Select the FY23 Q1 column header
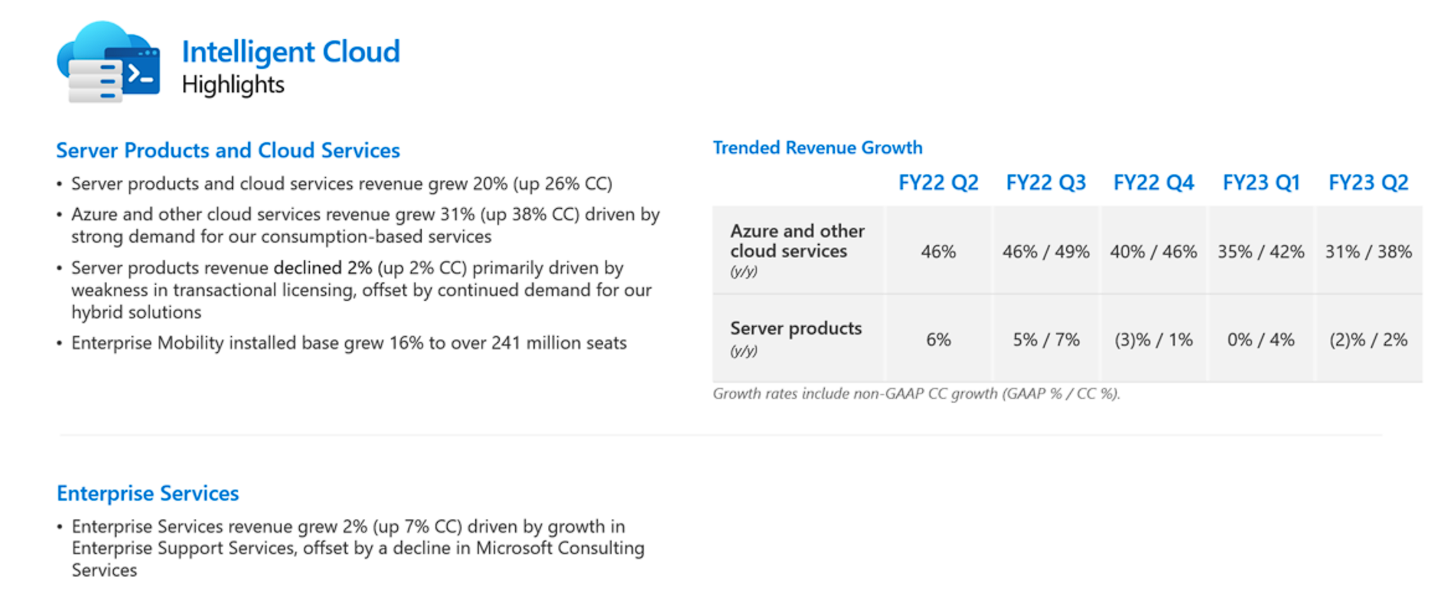The width and height of the screenshot is (1454, 613). tap(1261, 183)
